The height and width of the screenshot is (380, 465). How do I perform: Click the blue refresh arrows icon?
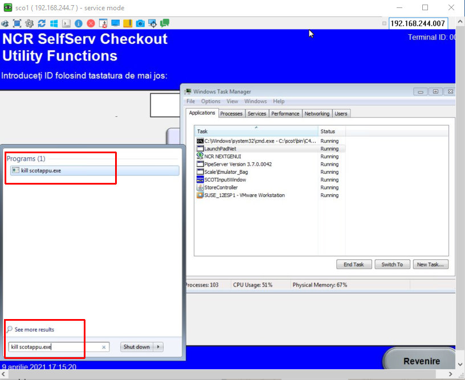pos(42,23)
